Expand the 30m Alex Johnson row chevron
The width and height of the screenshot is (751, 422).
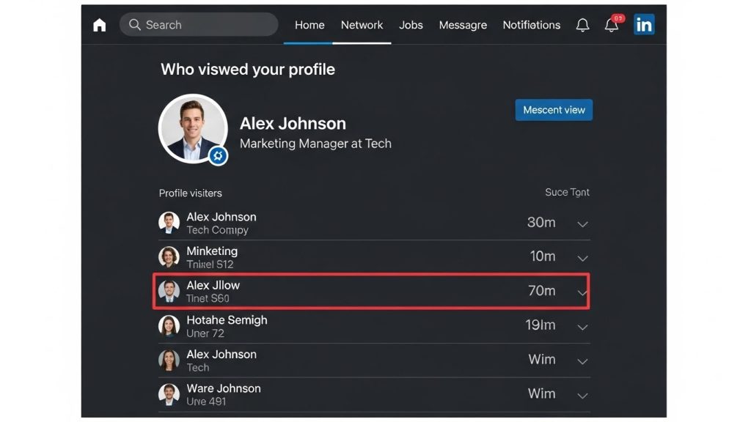point(582,223)
